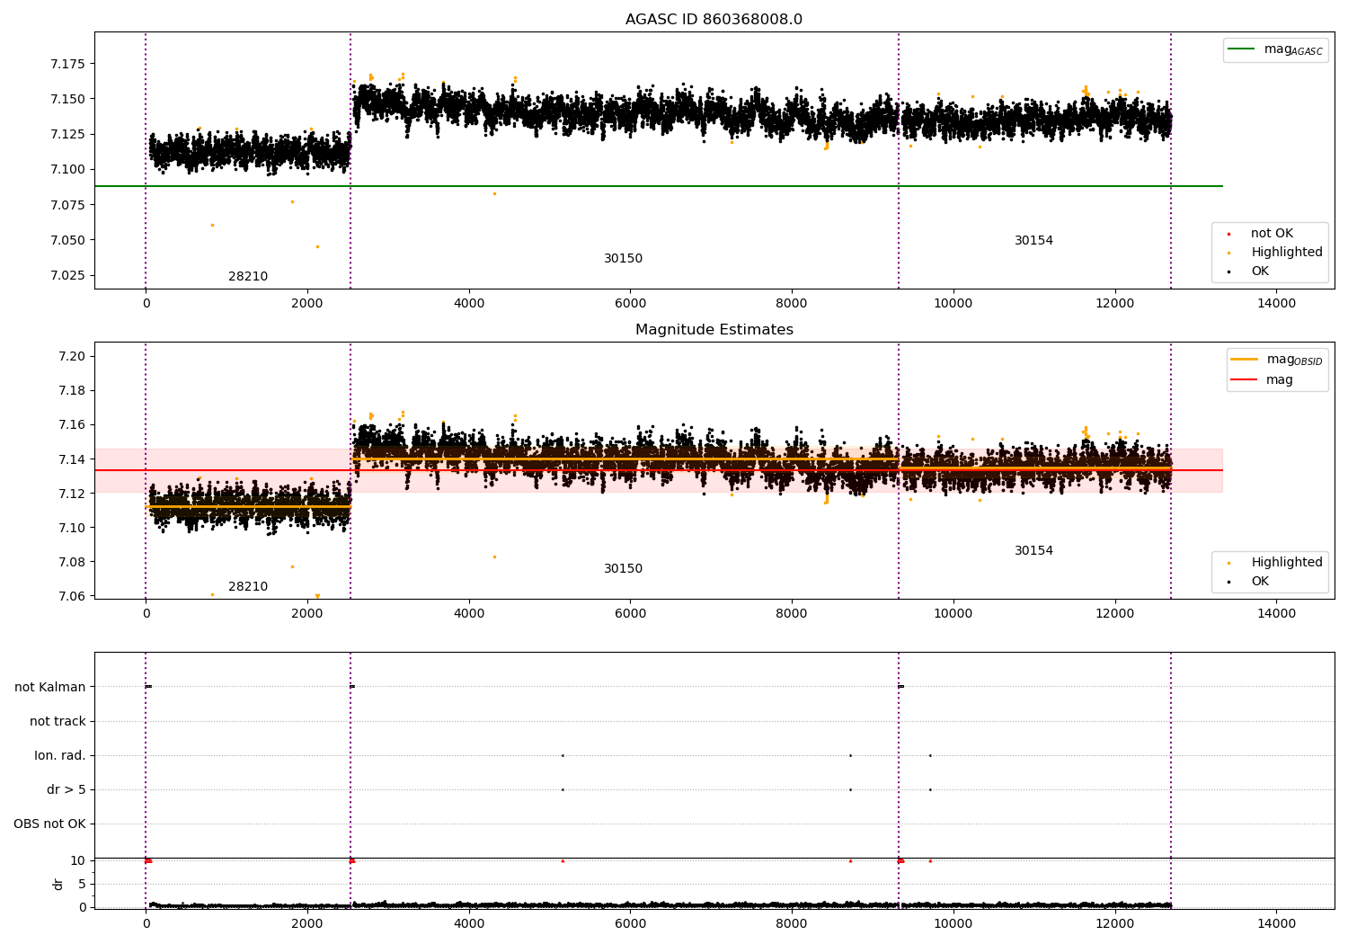Click the 7.100 y-axis tick label
The height and width of the screenshot is (944, 1348).
pos(67,170)
